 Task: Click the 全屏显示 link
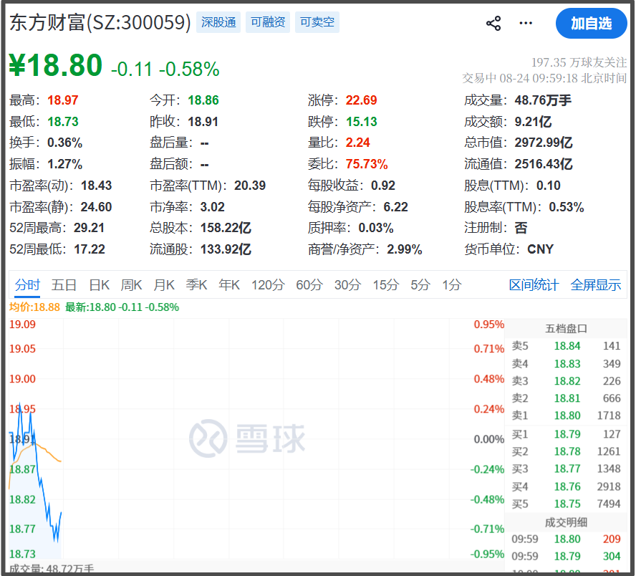pos(596,284)
